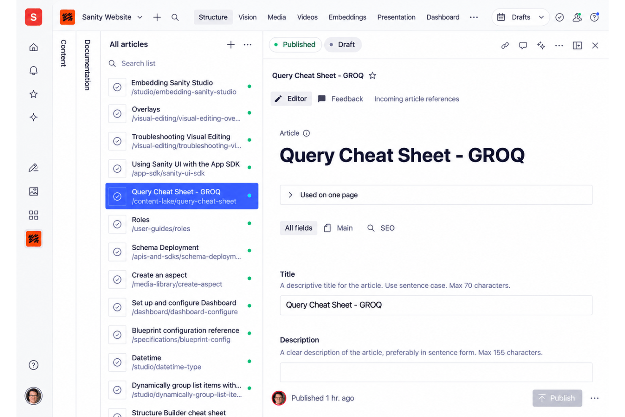Show All fields group

point(299,228)
